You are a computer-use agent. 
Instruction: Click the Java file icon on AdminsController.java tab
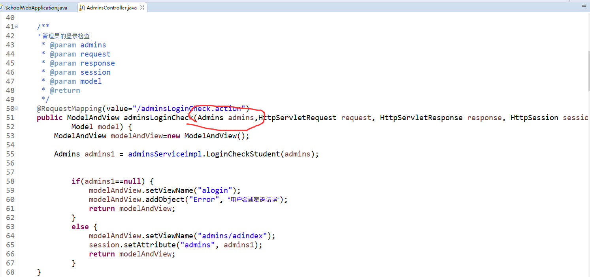[x=82, y=8]
